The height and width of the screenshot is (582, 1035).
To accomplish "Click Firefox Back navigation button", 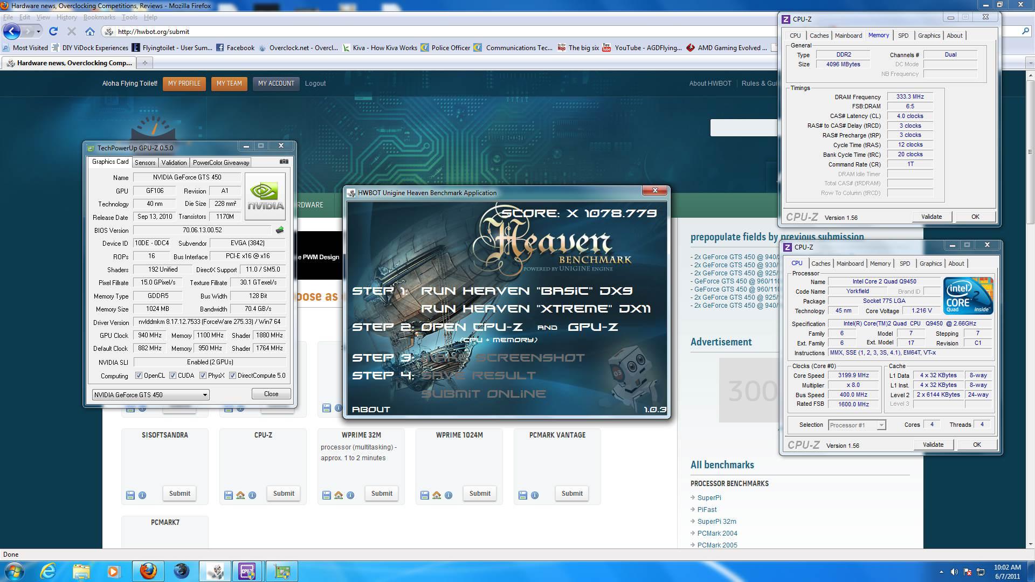I will point(12,31).
